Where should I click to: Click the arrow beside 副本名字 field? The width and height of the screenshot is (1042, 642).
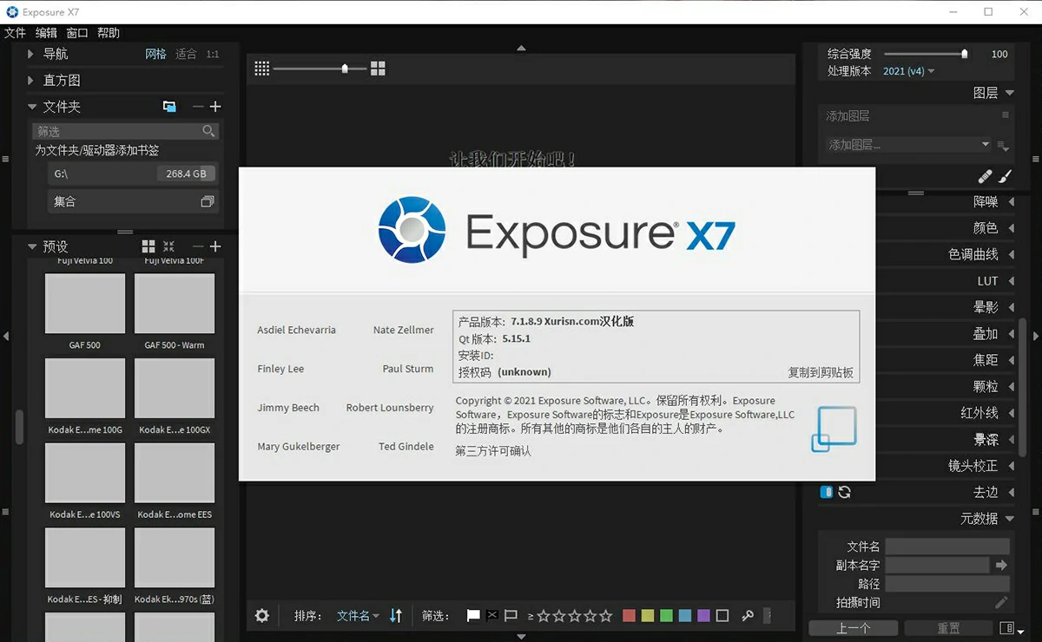[x=1001, y=565]
